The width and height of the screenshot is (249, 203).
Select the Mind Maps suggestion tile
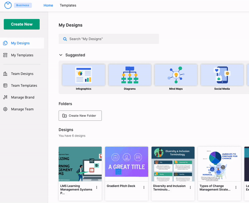tap(176, 75)
